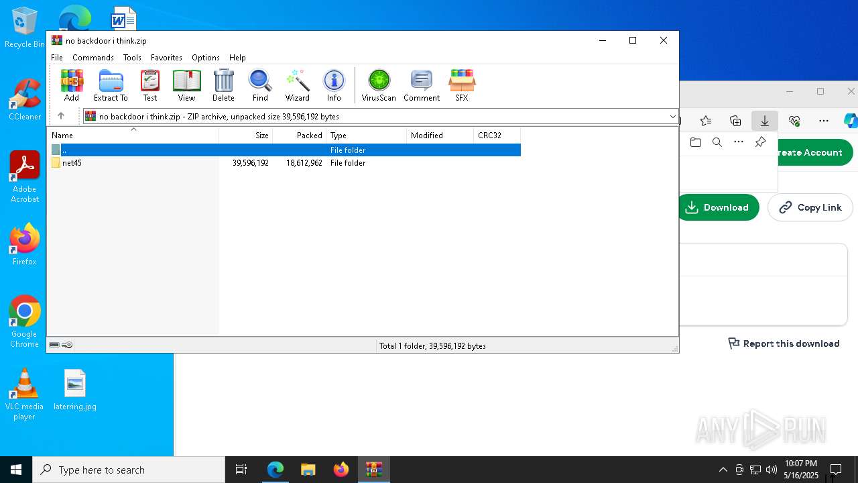Create an SFX archive
Image resolution: width=858 pixels, height=483 pixels.
pos(462,85)
